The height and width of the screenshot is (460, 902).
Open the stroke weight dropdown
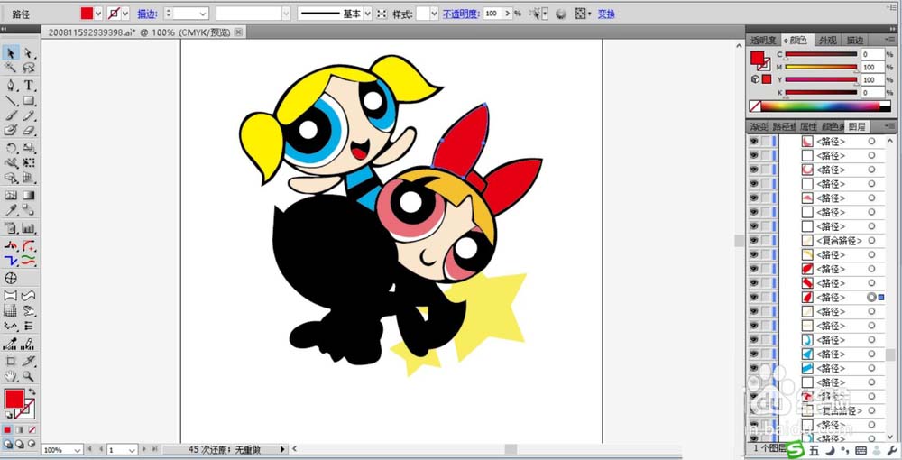click(202, 14)
